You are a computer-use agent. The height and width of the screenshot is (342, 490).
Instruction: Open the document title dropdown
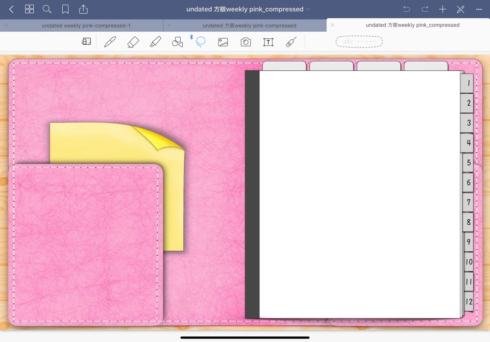(x=308, y=9)
